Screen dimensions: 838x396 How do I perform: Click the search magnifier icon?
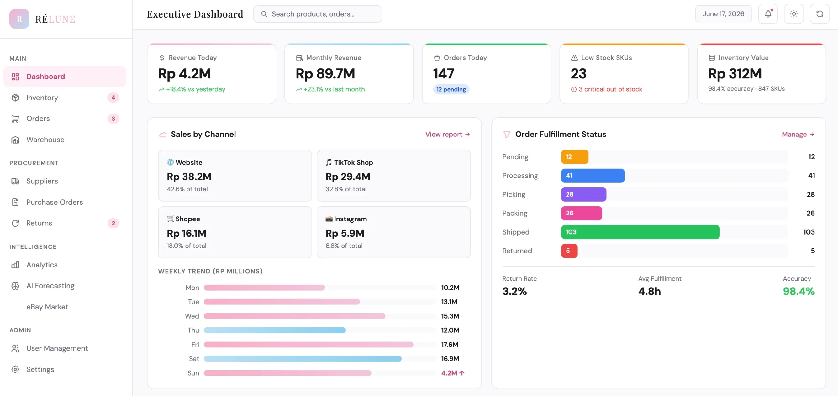coord(264,14)
